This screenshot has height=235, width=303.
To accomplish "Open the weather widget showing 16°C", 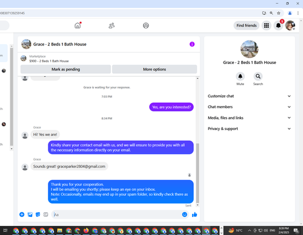I will [236, 230].
